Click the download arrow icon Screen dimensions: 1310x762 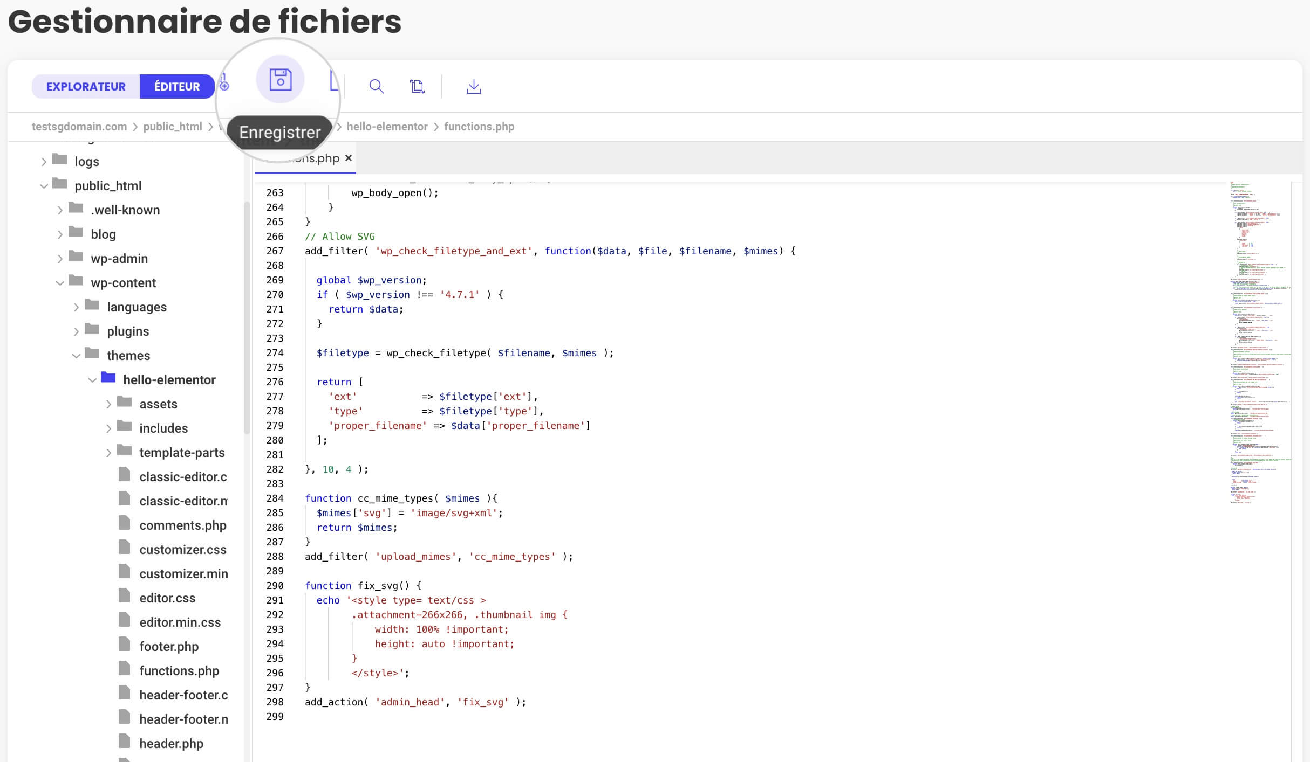pos(474,86)
